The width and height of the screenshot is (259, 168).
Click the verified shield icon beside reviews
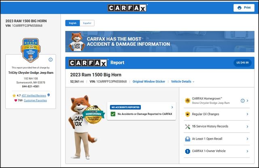point(49,95)
